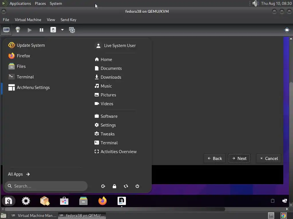Click the show desktop icon in host bottom panel
Image resolution: width=293 pixels, height=219 pixels.
(x=3, y=216)
